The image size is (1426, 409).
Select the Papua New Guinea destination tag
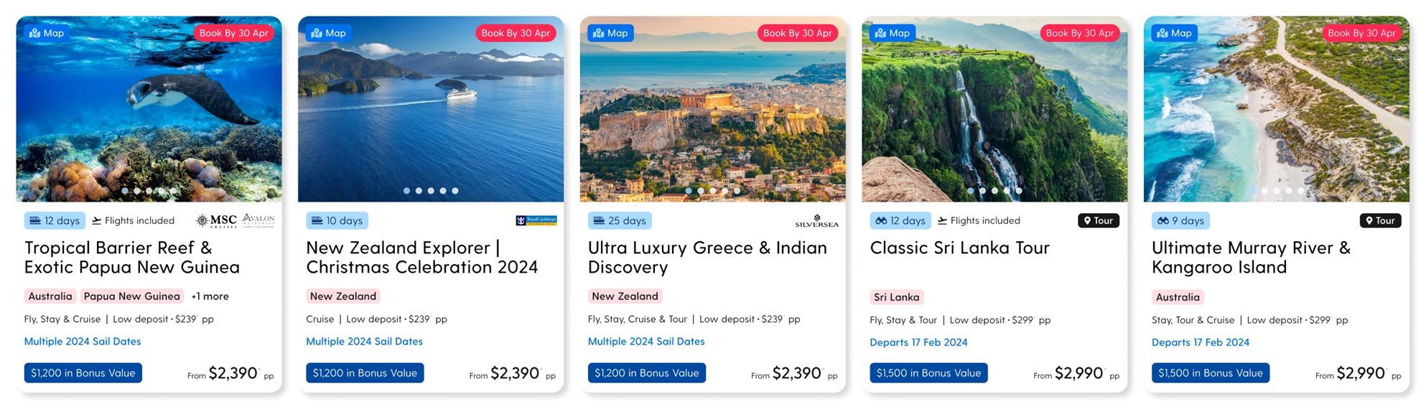(x=132, y=296)
